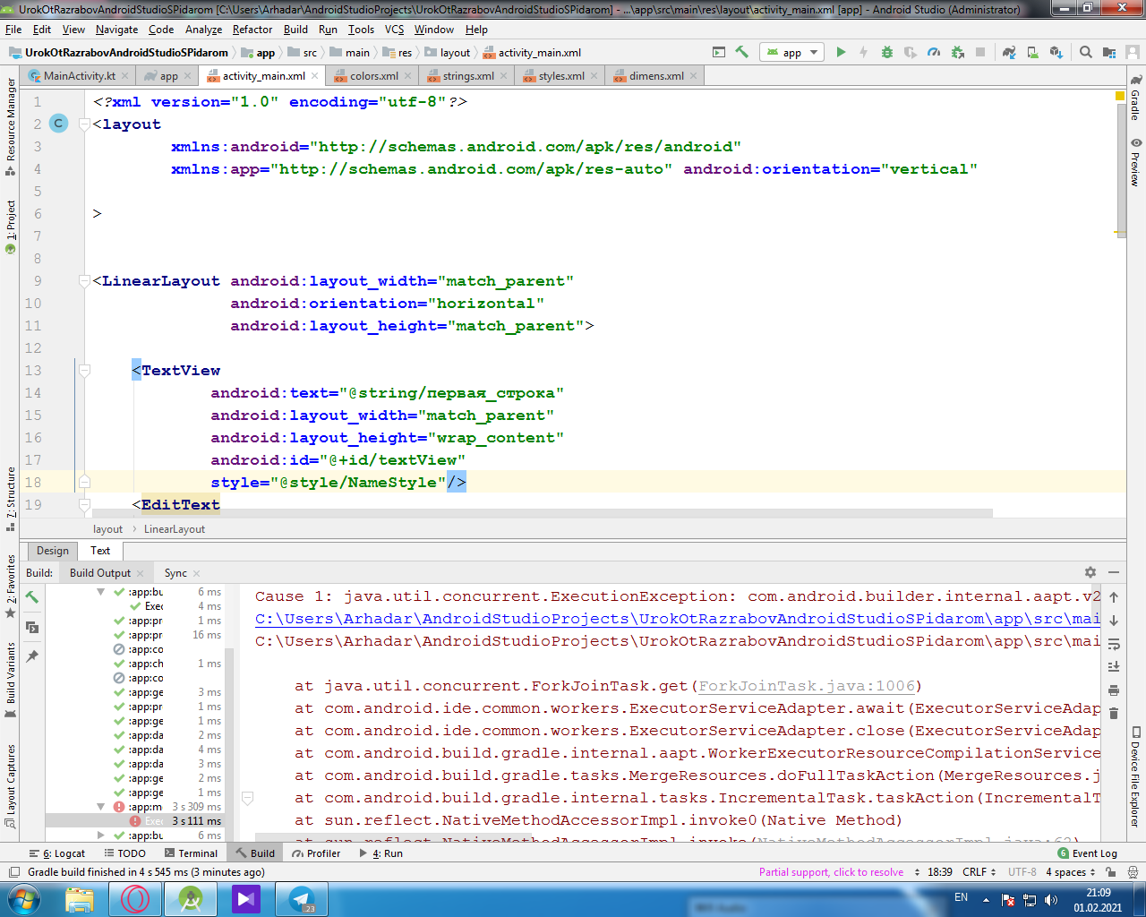Screen dimensions: 1146x917
Task: Open the Event Log button
Action: [x=1087, y=853]
